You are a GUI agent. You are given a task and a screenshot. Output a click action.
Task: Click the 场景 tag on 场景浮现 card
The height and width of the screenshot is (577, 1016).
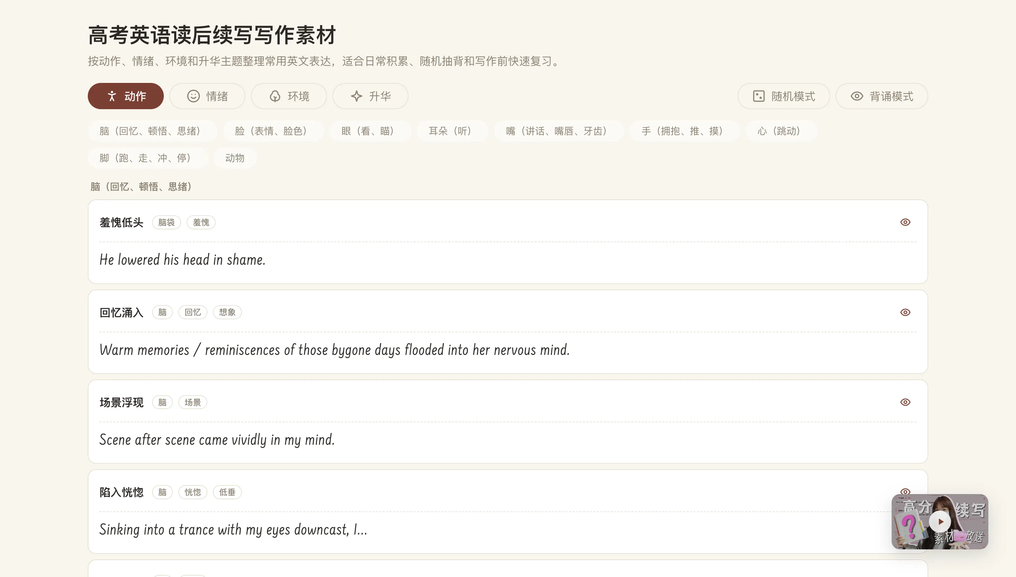[193, 402]
